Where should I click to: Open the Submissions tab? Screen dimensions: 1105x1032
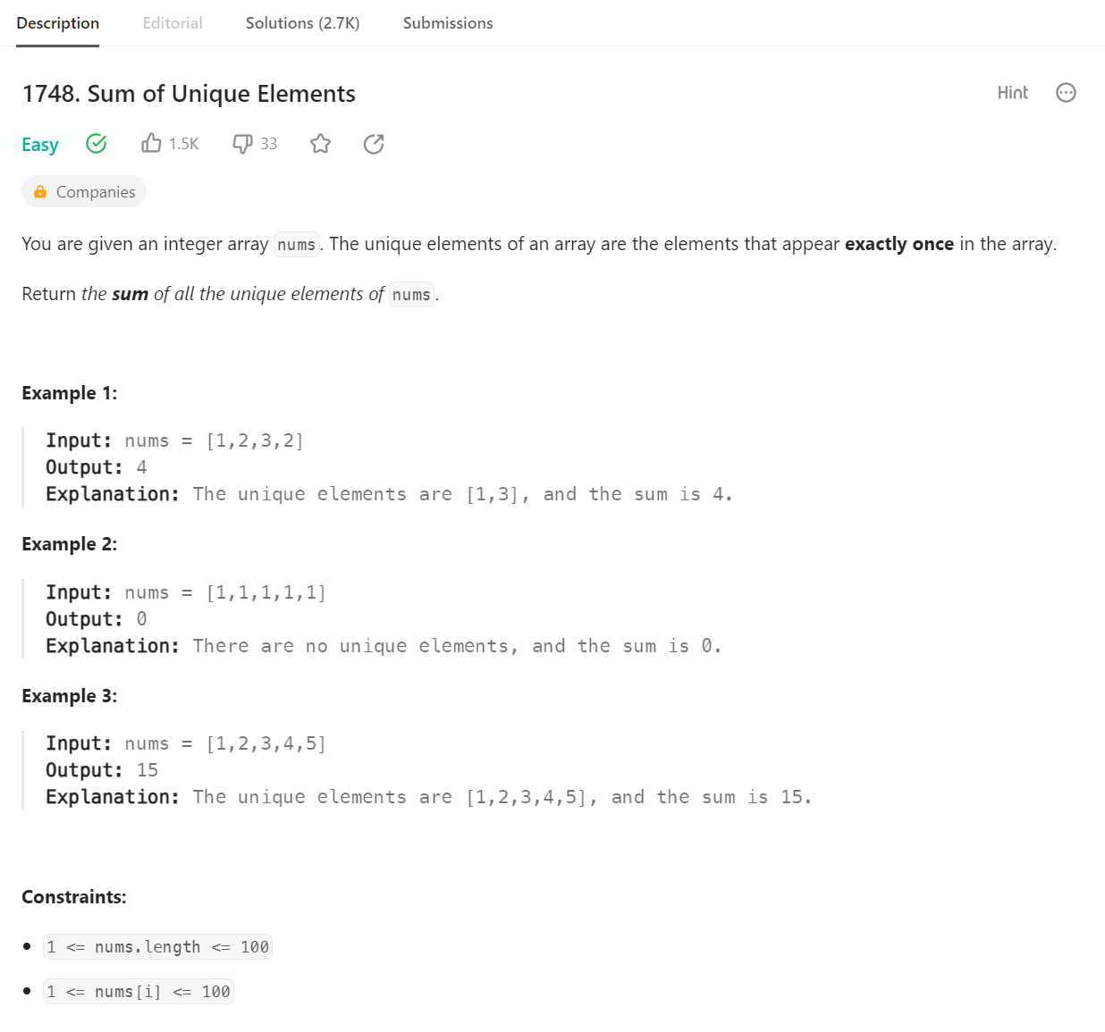(448, 23)
